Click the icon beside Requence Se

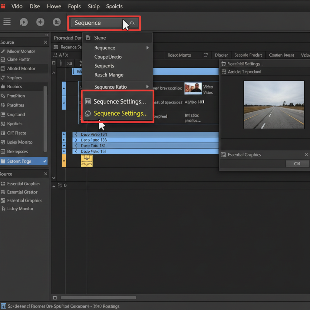coord(56,47)
